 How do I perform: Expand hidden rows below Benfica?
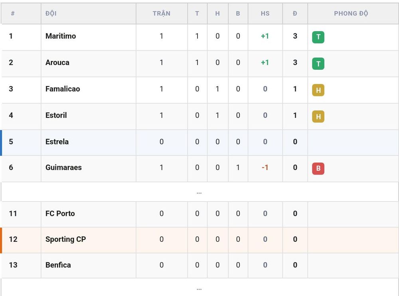coord(199,288)
